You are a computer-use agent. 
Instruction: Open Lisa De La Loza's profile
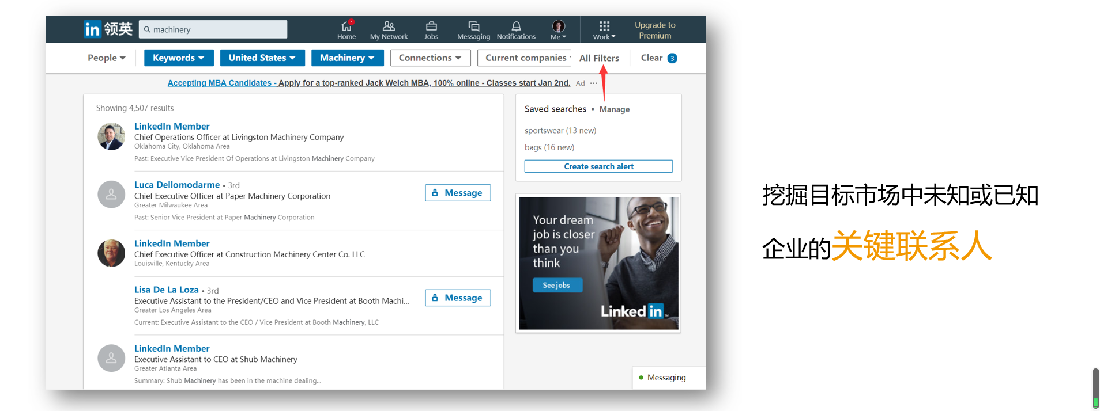(167, 290)
